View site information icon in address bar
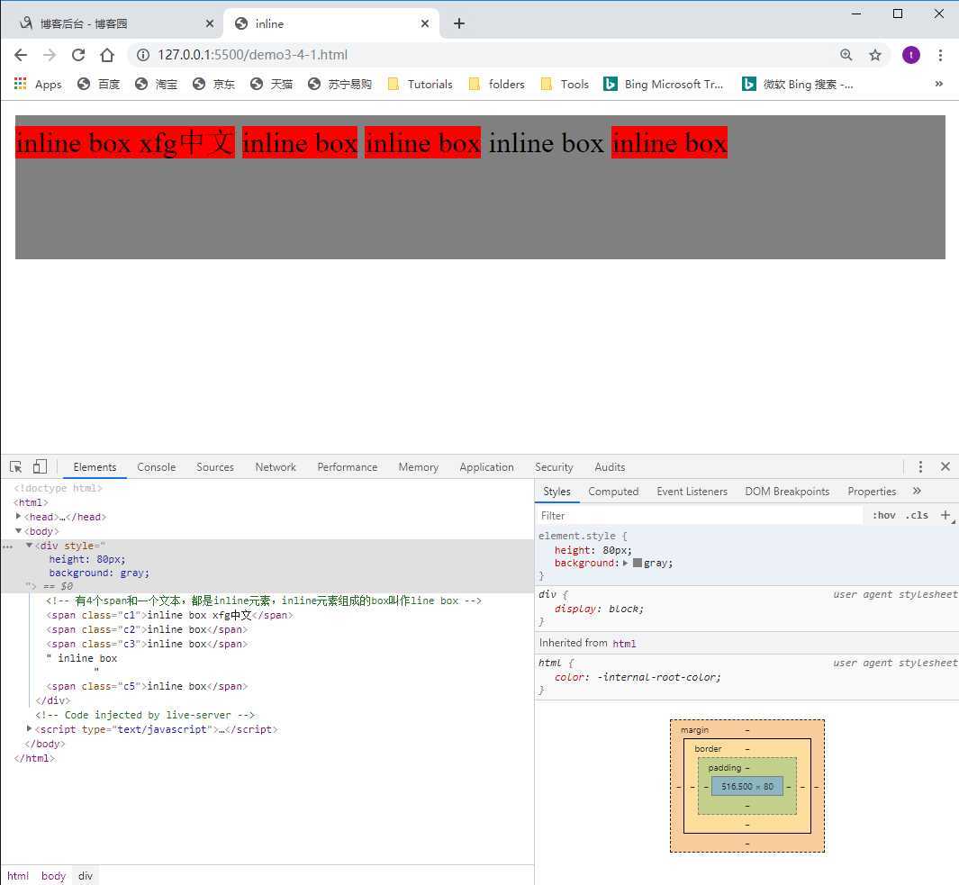The width and height of the screenshot is (959, 885). (x=143, y=55)
